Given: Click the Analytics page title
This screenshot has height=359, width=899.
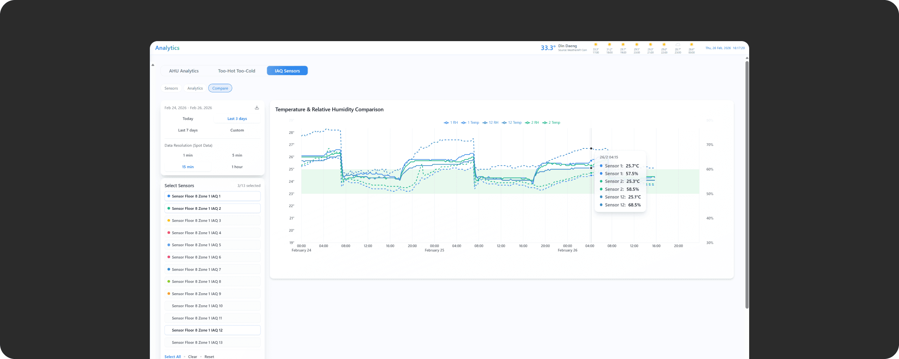Looking at the screenshot, I should pyautogui.click(x=167, y=48).
